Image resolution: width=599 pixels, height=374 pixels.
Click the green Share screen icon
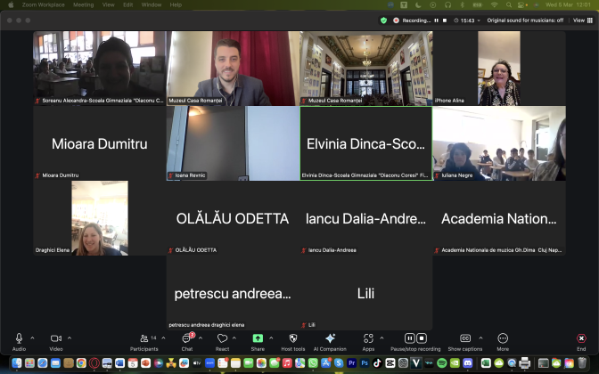pyautogui.click(x=258, y=338)
